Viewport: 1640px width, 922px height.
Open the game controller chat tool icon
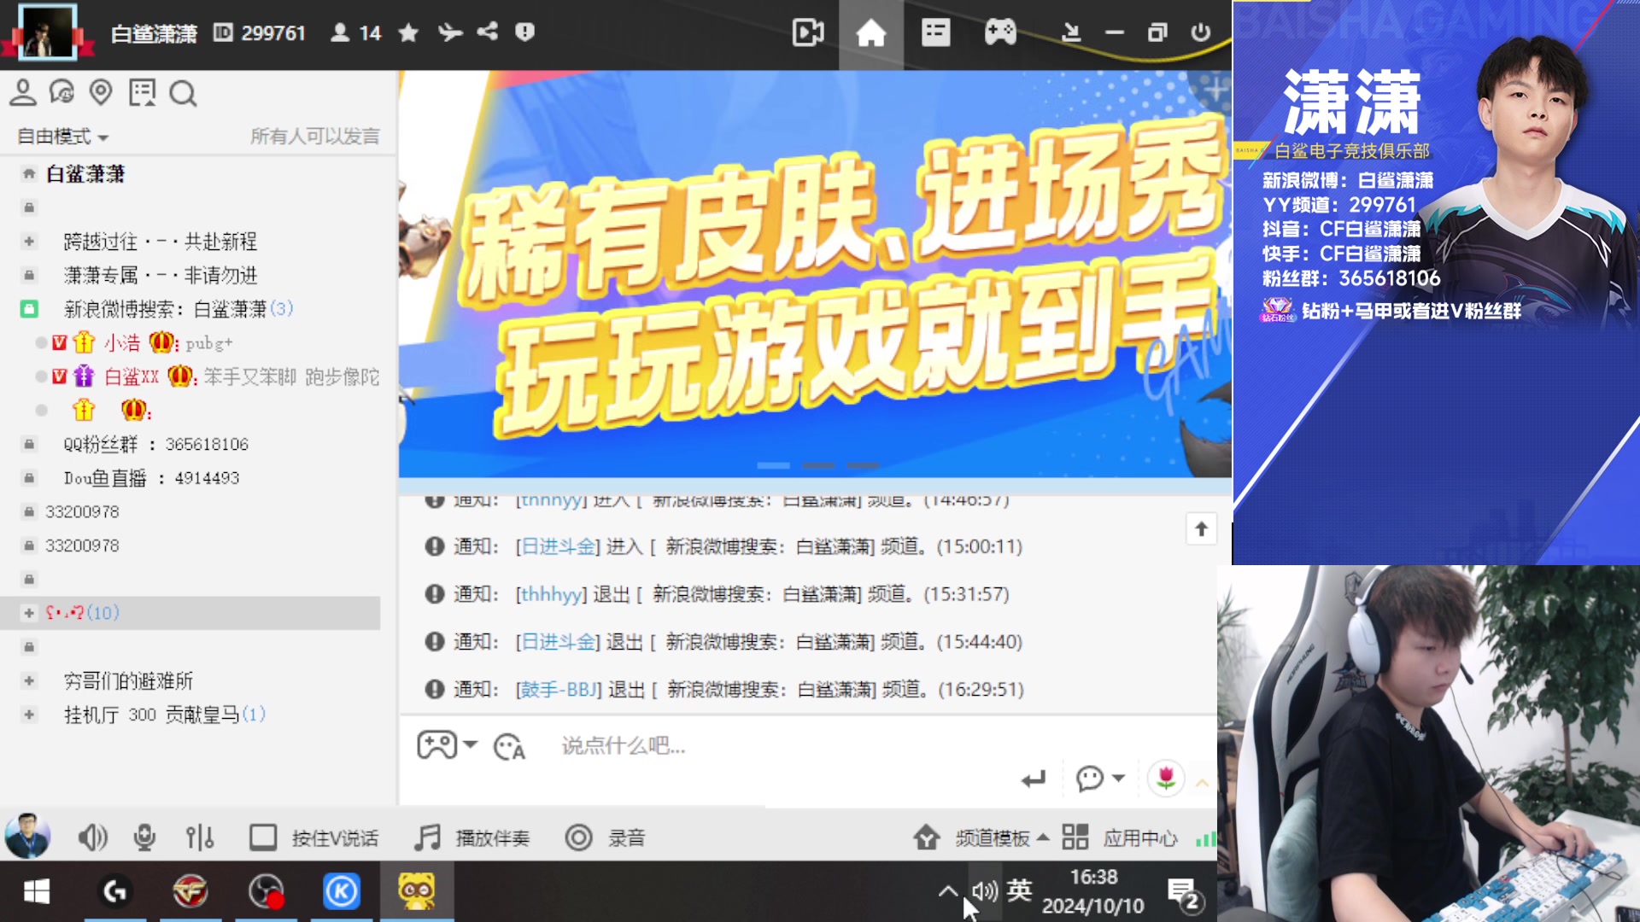coord(436,745)
